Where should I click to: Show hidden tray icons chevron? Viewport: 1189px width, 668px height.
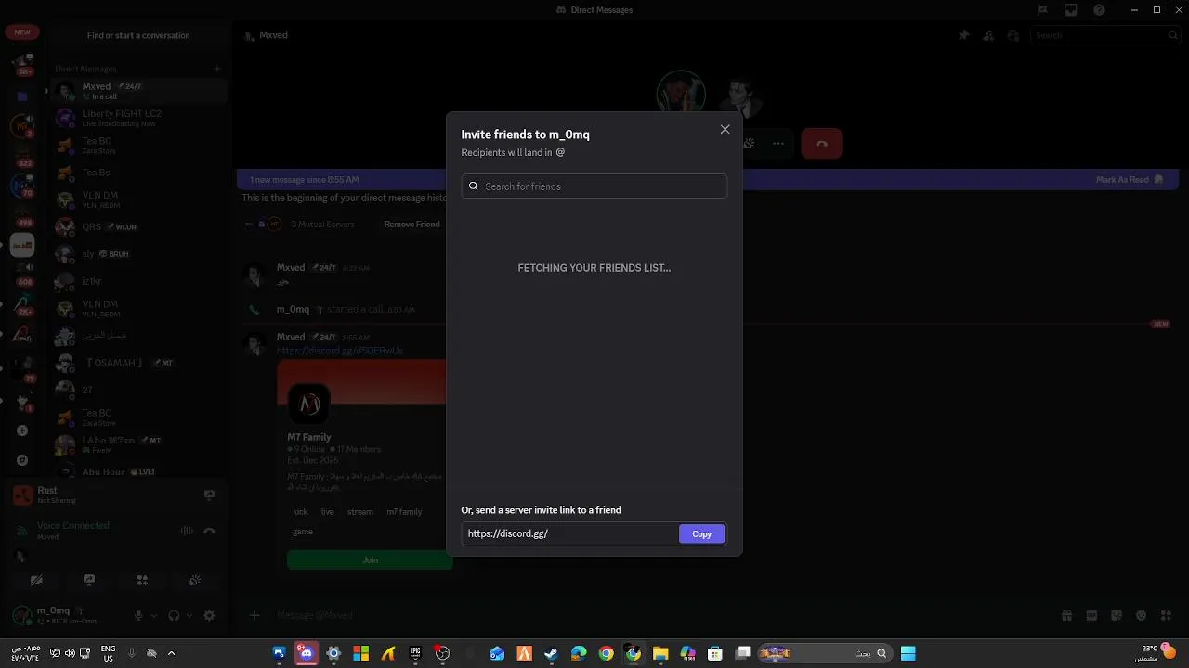point(171,653)
